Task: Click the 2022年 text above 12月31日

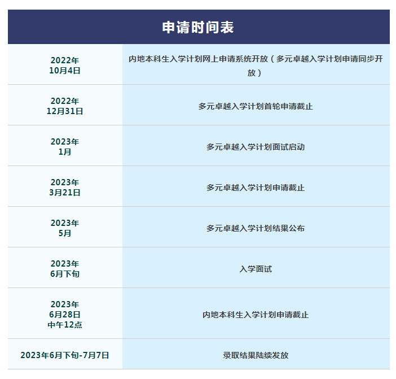Action: pos(65,101)
